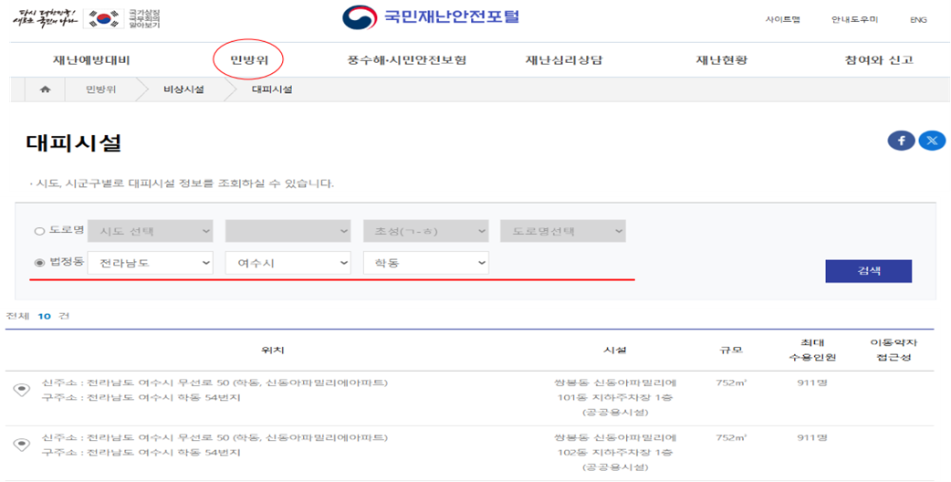Open the 민방위 menu

coord(248,60)
